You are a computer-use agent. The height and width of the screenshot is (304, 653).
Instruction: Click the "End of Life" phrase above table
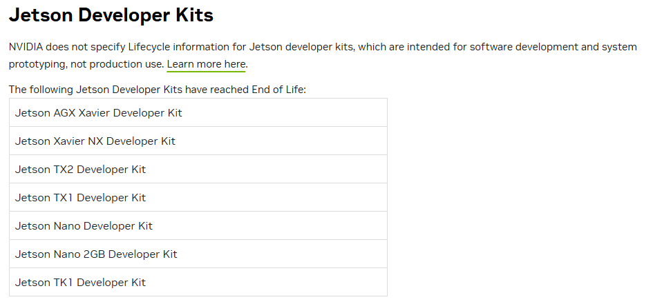(278, 90)
